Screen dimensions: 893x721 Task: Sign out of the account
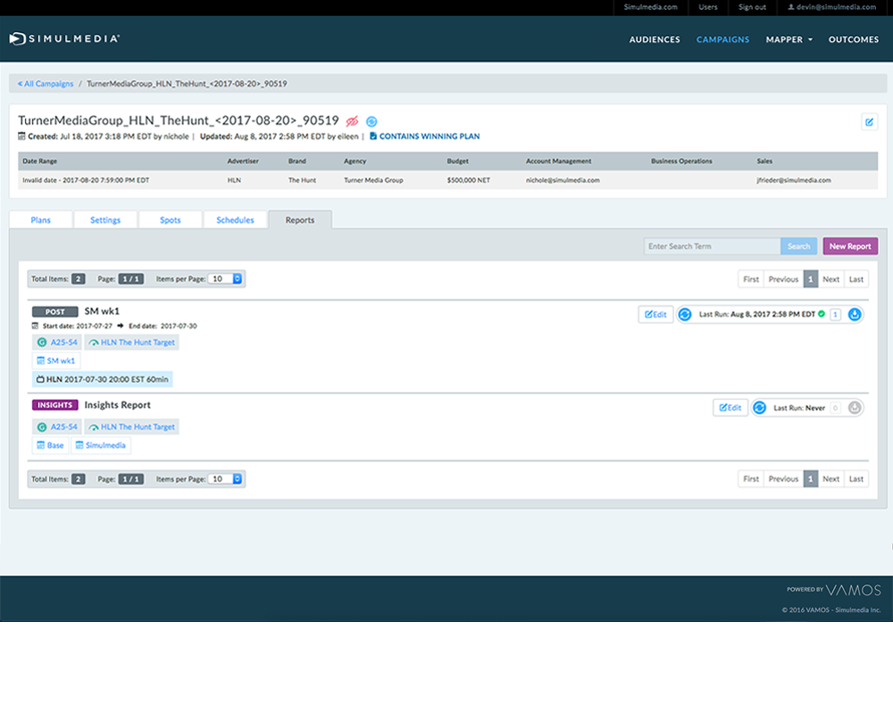tap(752, 7)
